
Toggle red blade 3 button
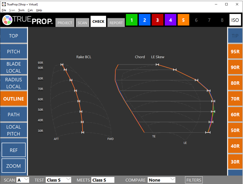[157, 20]
